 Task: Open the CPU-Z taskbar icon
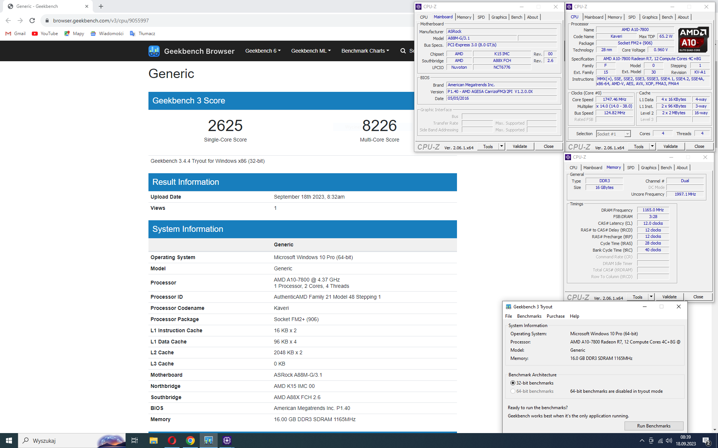[x=227, y=441]
